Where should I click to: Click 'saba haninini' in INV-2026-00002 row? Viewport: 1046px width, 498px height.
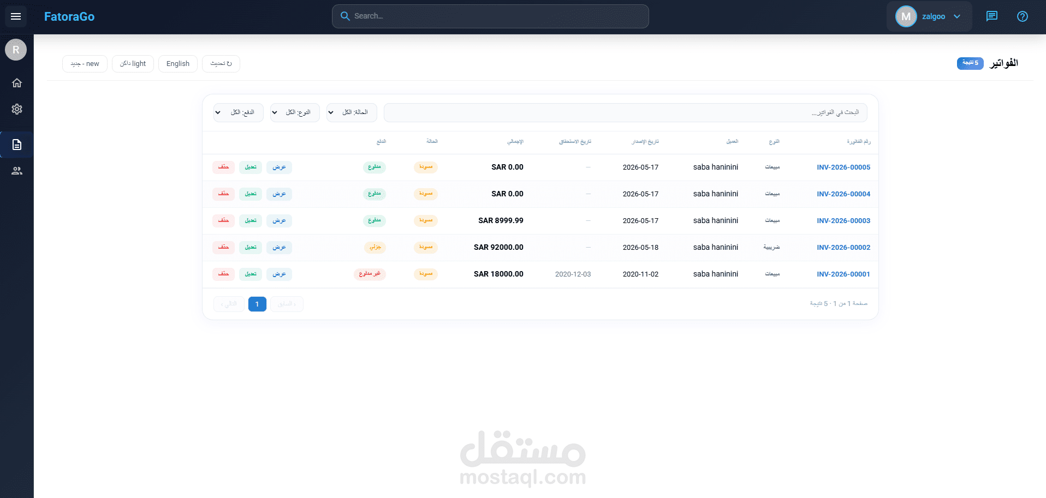click(x=716, y=248)
